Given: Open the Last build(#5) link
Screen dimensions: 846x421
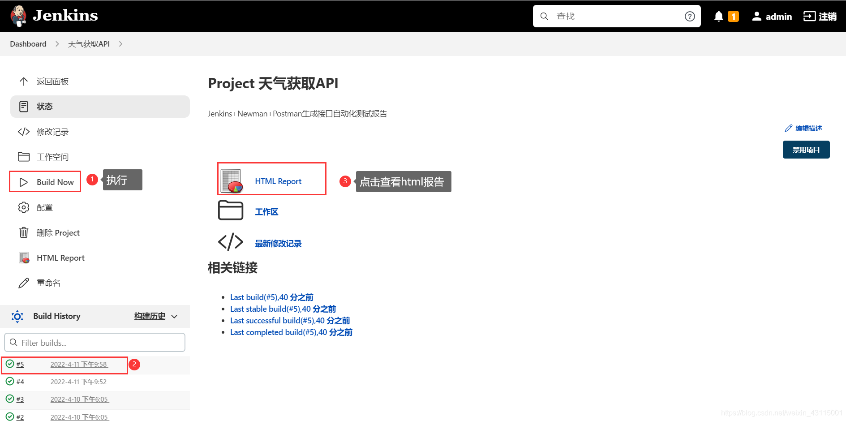Looking at the screenshot, I should click(x=272, y=297).
